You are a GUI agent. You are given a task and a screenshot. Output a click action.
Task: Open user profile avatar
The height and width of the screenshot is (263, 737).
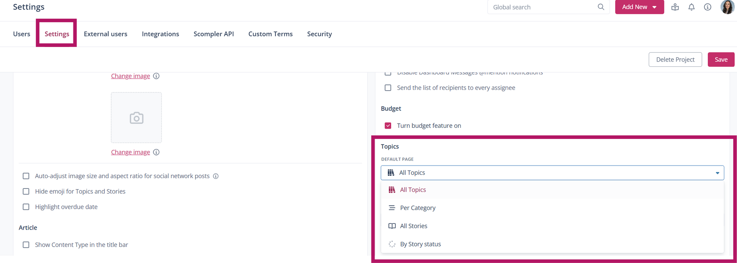pyautogui.click(x=727, y=7)
